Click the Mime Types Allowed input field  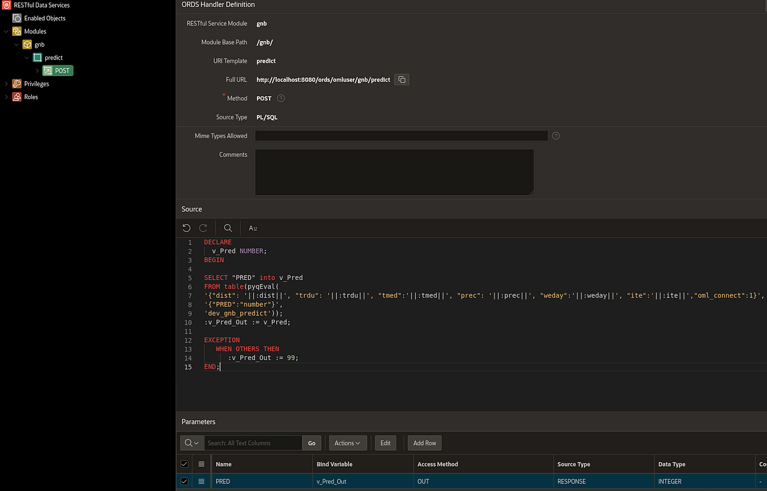click(x=401, y=136)
